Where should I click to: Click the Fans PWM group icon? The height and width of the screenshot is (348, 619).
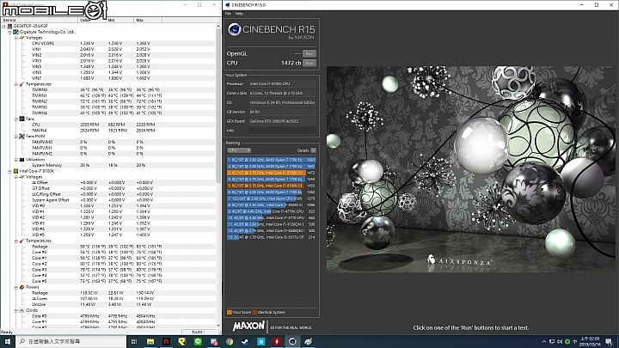pyautogui.click(x=21, y=136)
